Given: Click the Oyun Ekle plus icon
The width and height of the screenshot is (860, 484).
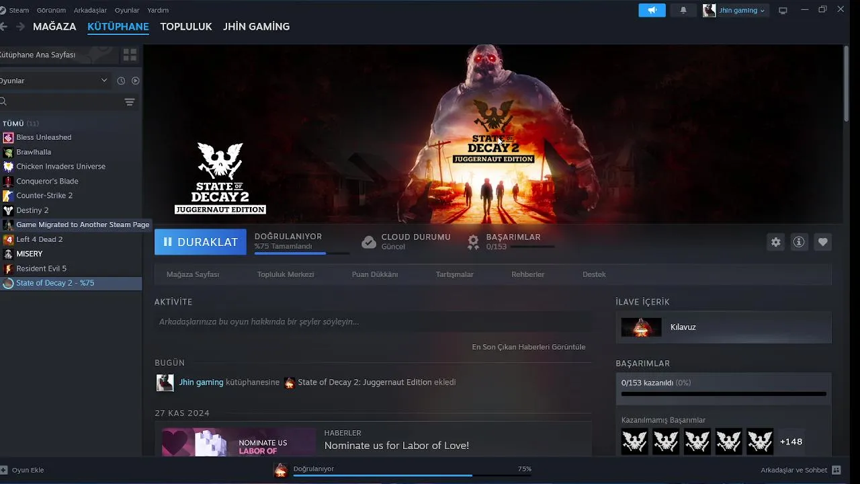Looking at the screenshot, I should (4, 470).
